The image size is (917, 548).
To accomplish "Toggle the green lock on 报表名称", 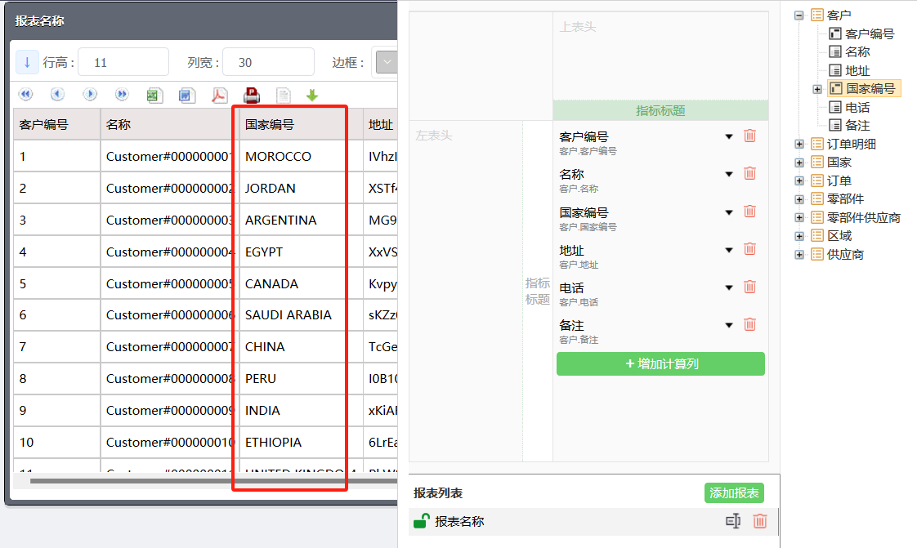I will 421,520.
